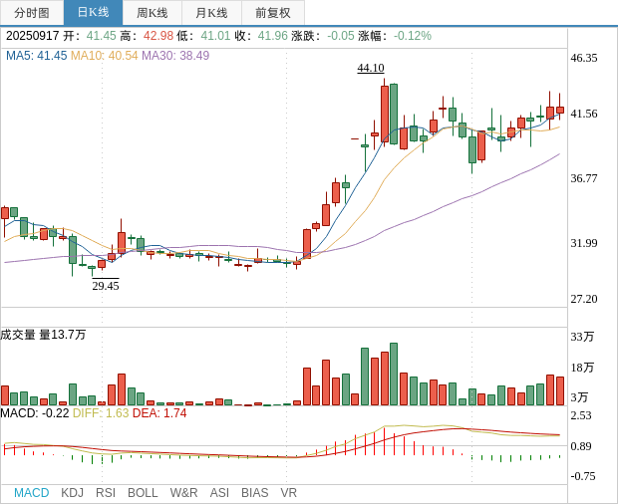The width and height of the screenshot is (618, 504).
Task: Click the 29.45 low price label
Action: [106, 286]
